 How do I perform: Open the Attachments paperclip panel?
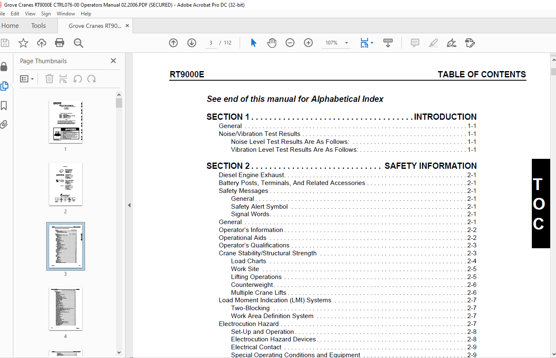pos(4,124)
